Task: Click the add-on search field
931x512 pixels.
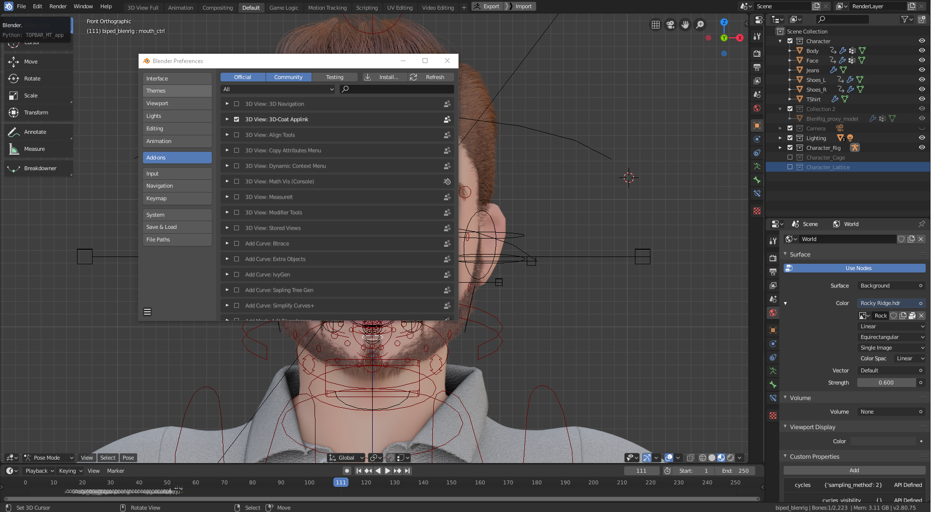Action: point(397,89)
